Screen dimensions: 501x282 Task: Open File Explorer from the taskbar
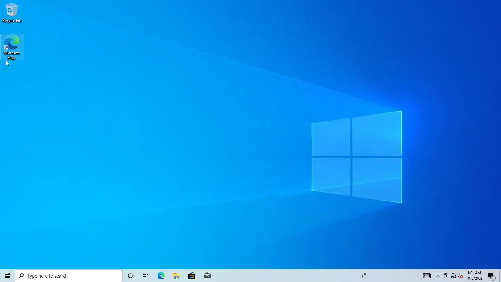pos(176,276)
